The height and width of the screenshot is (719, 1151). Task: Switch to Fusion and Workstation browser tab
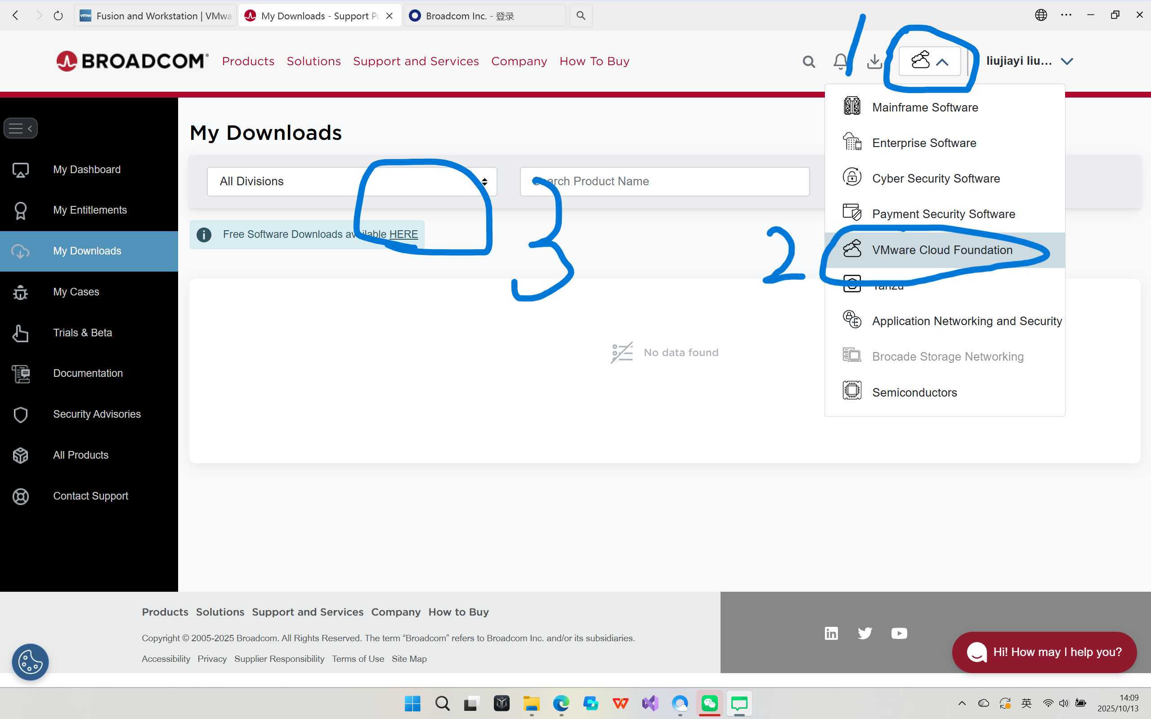156,16
